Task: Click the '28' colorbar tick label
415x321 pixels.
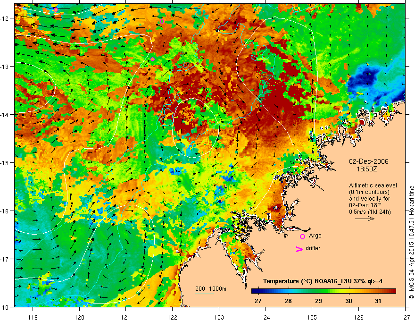Action: pyautogui.click(x=288, y=301)
